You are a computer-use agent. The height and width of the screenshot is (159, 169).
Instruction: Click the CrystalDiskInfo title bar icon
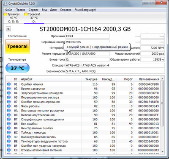5,3
